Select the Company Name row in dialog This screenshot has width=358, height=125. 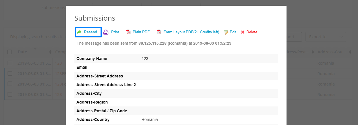[x=176, y=59]
